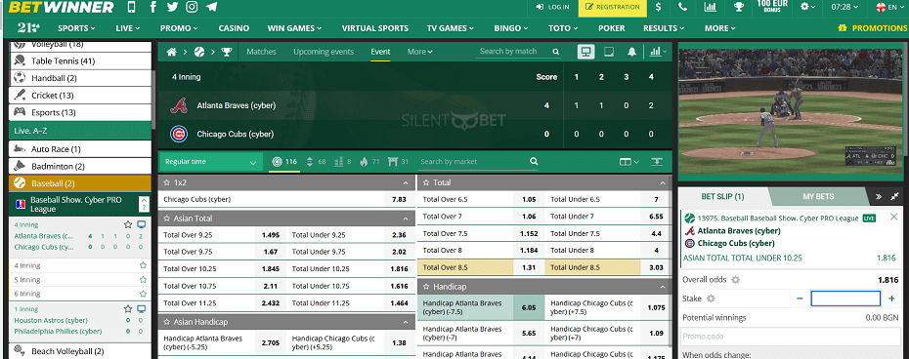Open the PROMOTIONS link
The image size is (909, 359).
(873, 27)
